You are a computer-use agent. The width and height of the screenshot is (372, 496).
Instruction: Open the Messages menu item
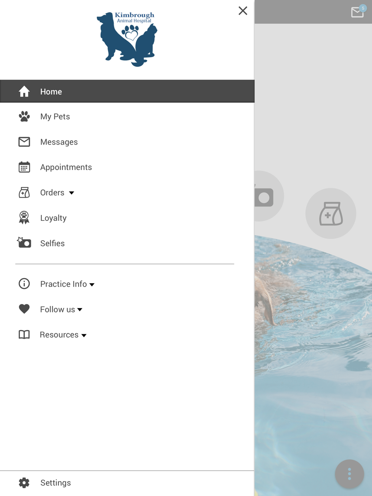pyautogui.click(x=59, y=142)
